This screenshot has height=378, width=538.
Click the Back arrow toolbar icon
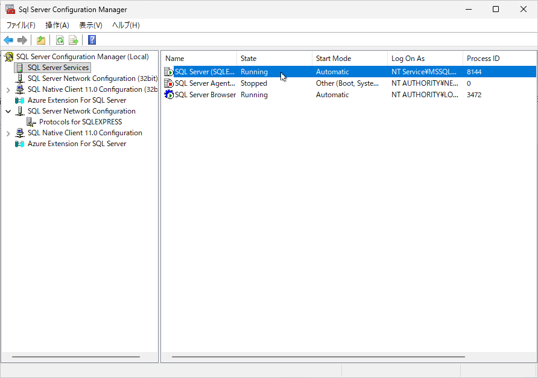point(8,40)
